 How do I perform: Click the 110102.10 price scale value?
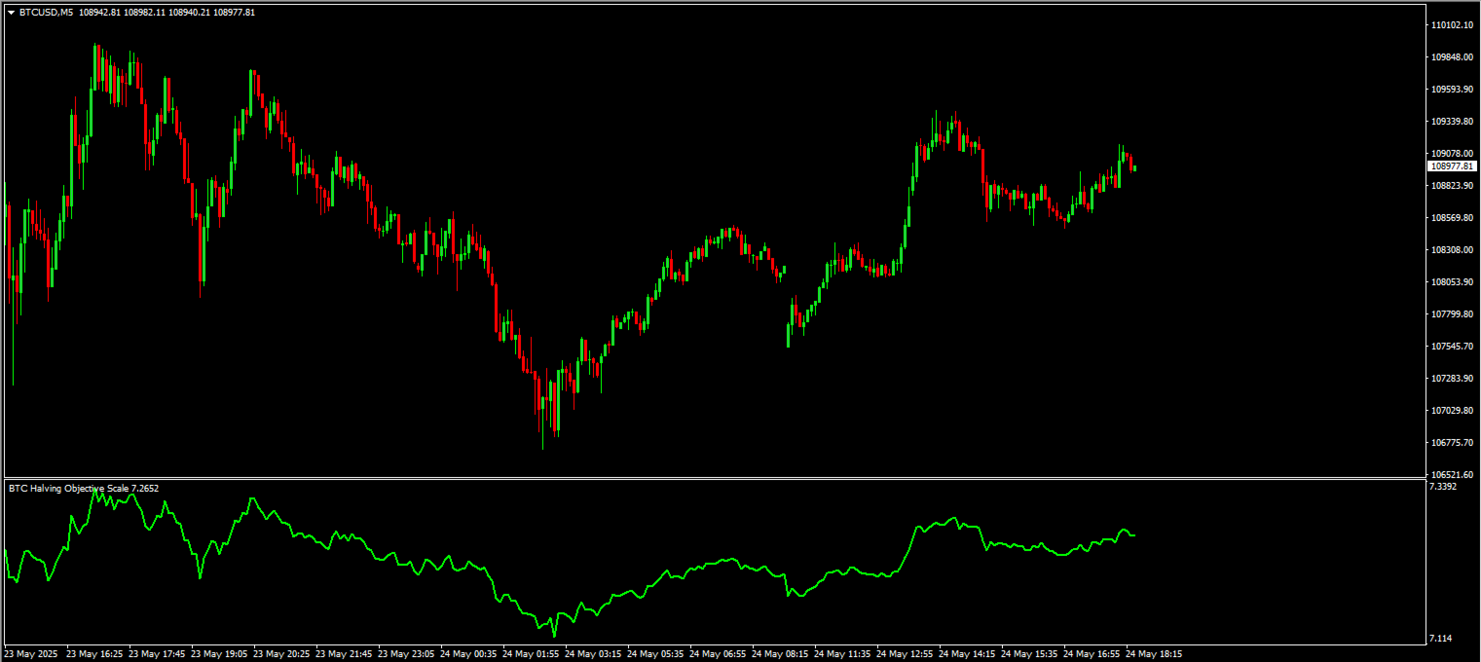click(1452, 25)
